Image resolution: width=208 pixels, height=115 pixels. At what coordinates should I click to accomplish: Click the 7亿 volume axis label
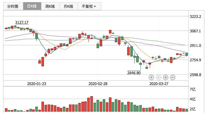(x=193, y=89)
